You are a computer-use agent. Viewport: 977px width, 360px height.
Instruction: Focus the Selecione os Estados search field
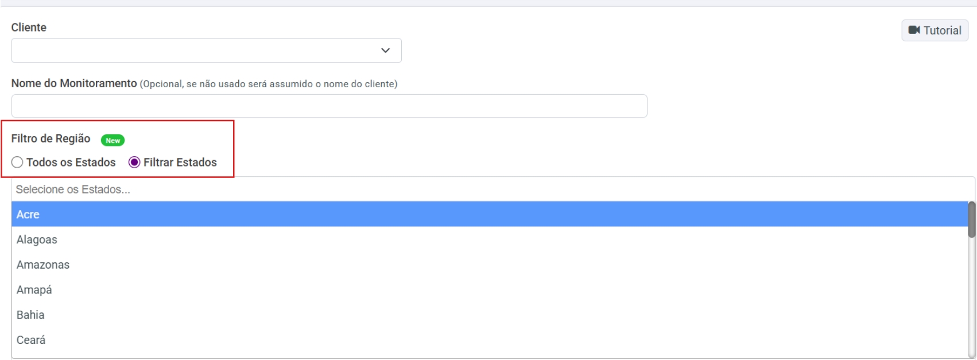pyautogui.click(x=488, y=189)
